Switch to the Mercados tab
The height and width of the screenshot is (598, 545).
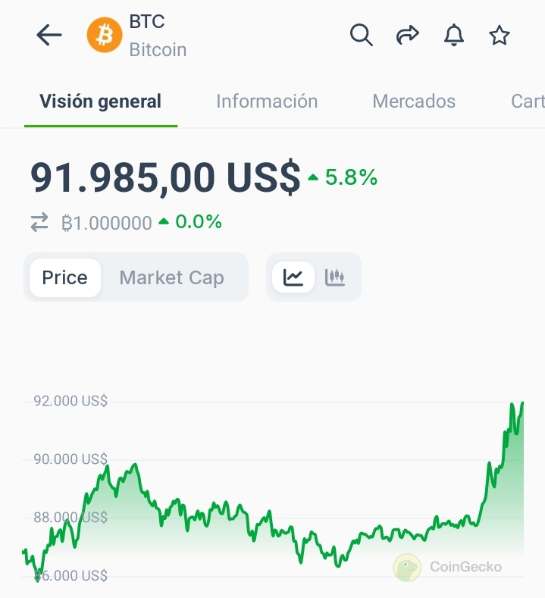pos(414,102)
